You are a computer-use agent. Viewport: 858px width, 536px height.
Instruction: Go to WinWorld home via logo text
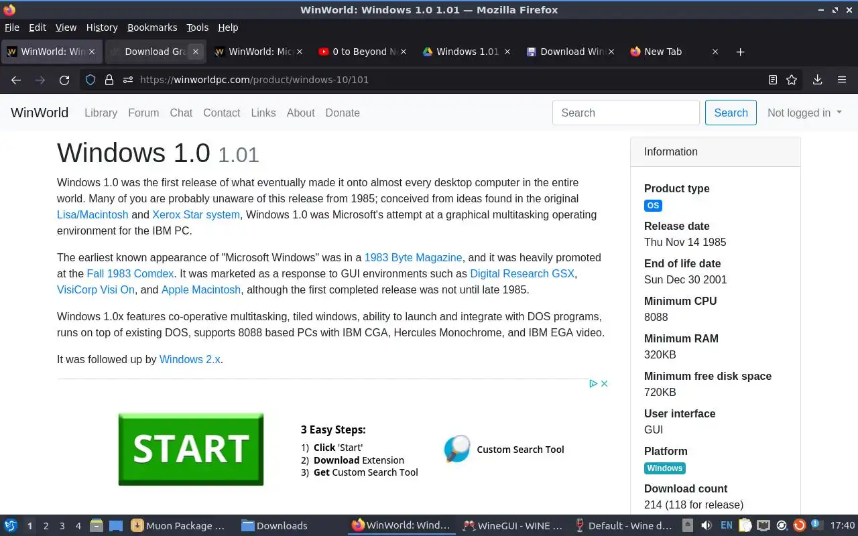(40, 113)
